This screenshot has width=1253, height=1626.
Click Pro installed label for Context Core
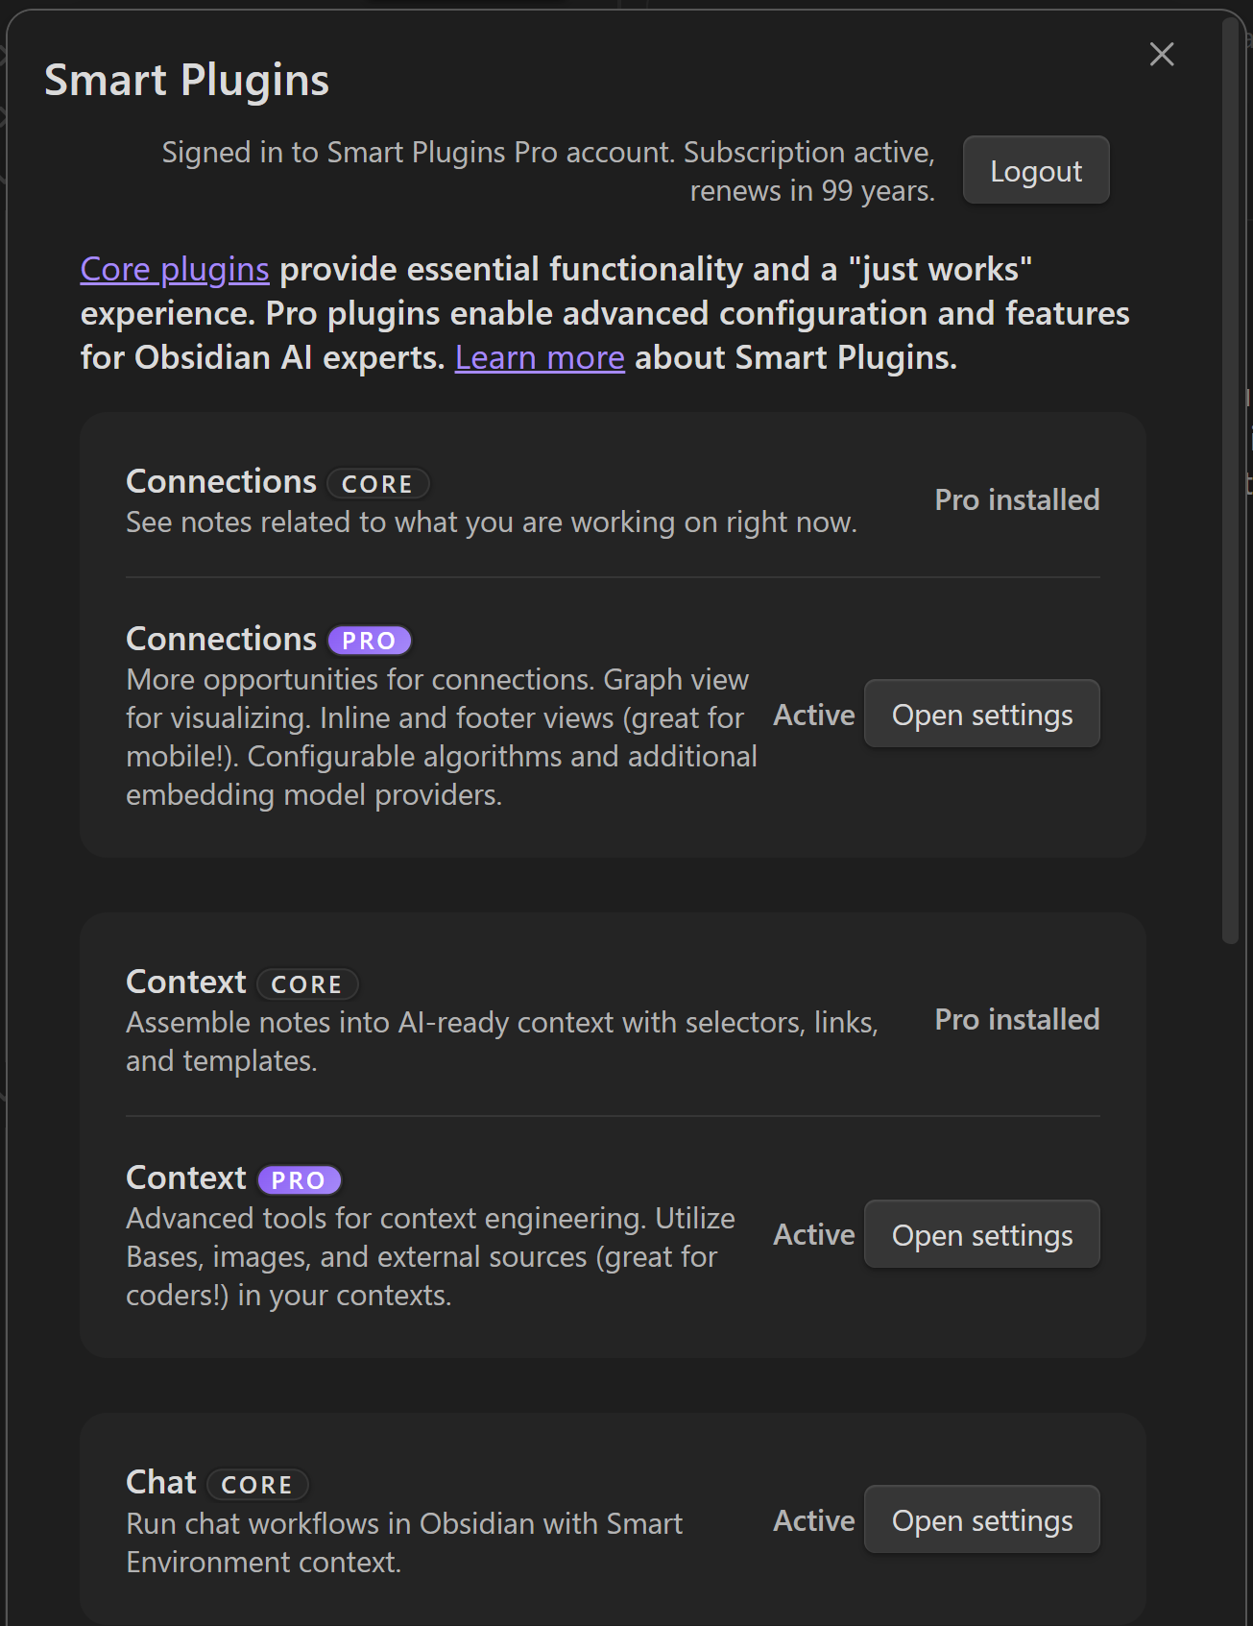[1017, 1020]
